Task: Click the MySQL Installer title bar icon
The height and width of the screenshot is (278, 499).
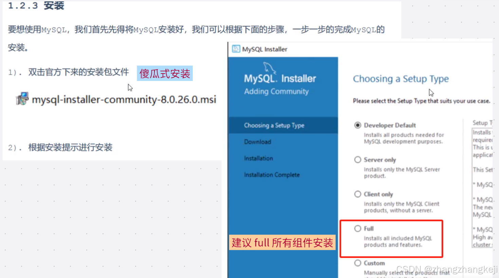Action: point(236,49)
